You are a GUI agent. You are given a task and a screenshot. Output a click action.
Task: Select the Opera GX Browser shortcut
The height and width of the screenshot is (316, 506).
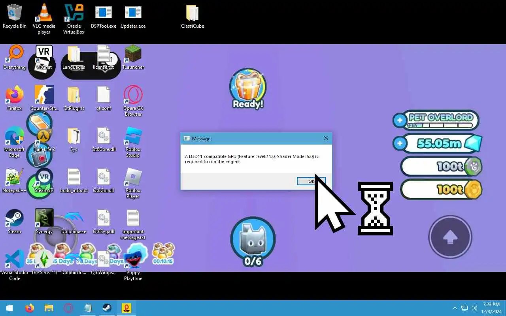pos(133,101)
